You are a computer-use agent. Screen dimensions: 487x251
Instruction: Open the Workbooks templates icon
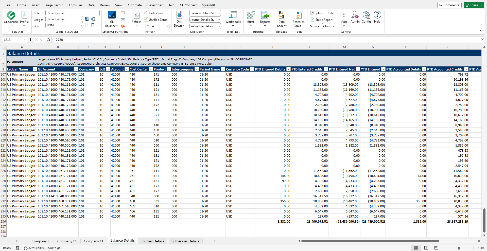233,16
